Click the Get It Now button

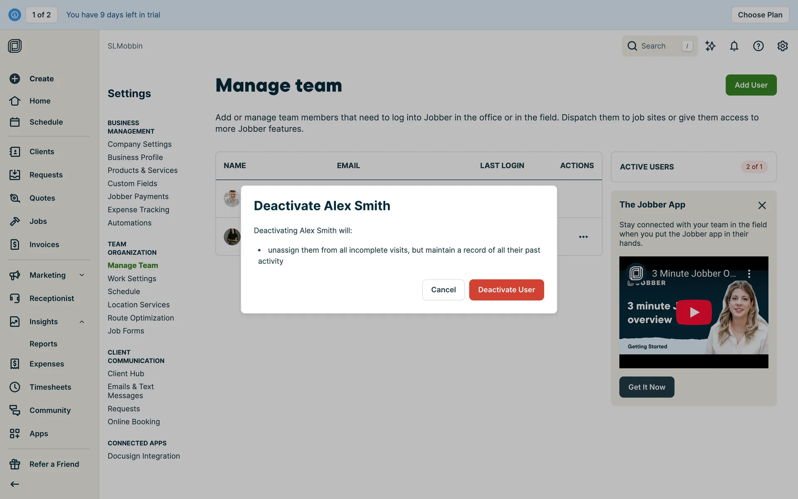[646, 387]
